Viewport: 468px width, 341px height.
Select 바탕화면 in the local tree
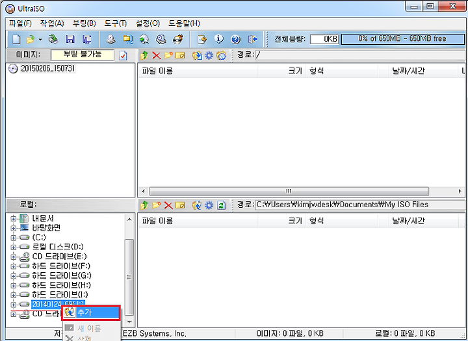pyautogui.click(x=46, y=228)
